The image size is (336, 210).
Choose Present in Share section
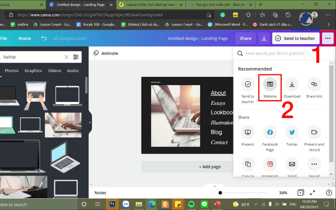248,136
